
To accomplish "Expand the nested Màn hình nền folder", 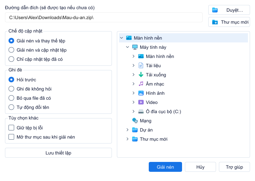I will click(x=134, y=56).
